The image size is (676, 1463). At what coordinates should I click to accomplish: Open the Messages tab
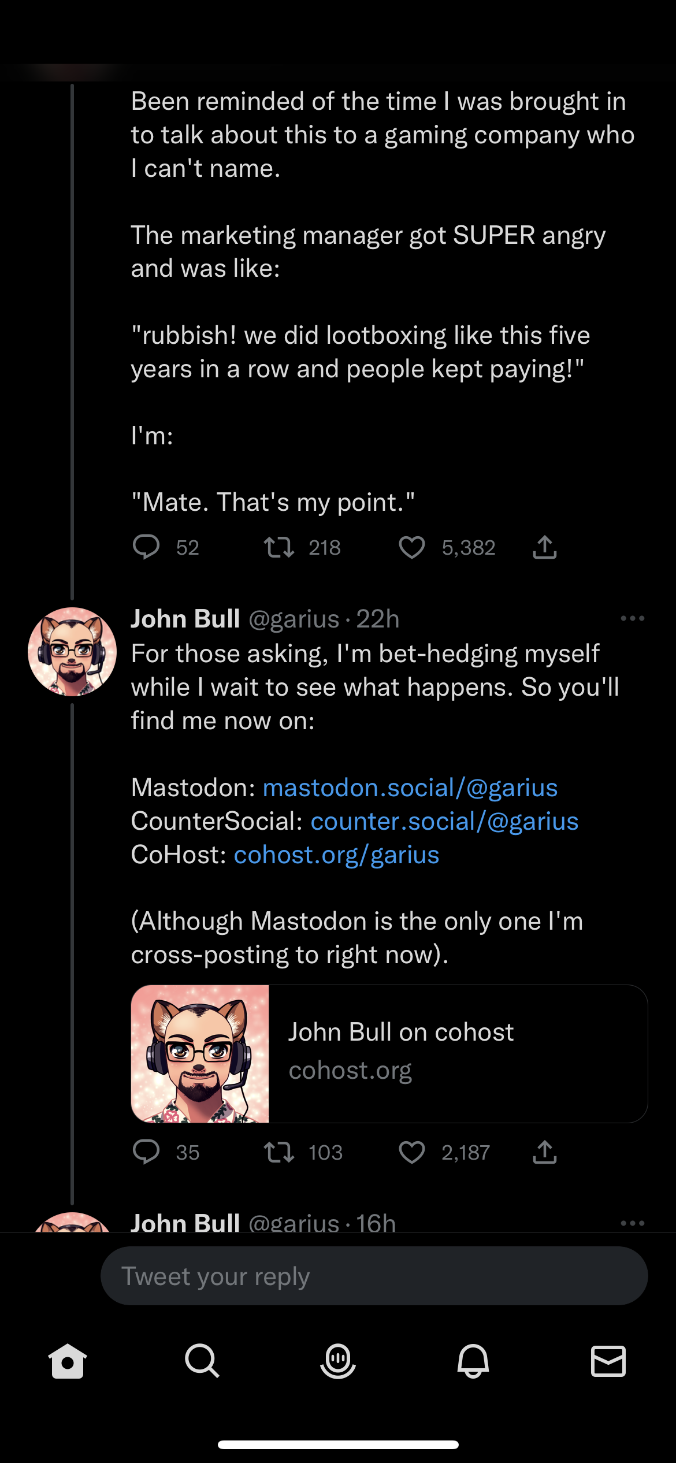coord(608,1361)
